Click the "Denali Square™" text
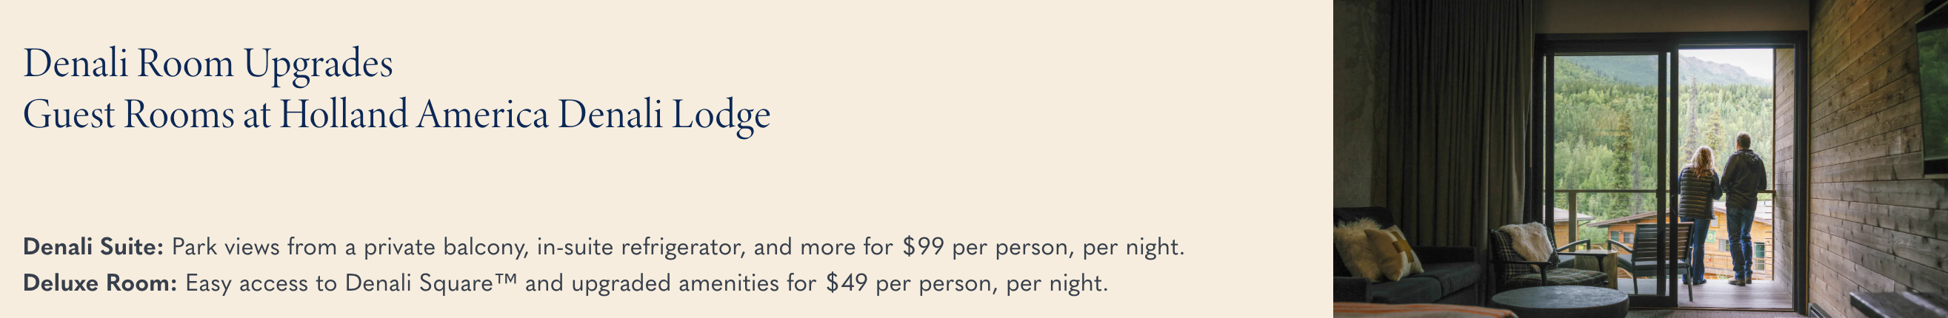Viewport: 1948px width, 318px height. [x=430, y=283]
